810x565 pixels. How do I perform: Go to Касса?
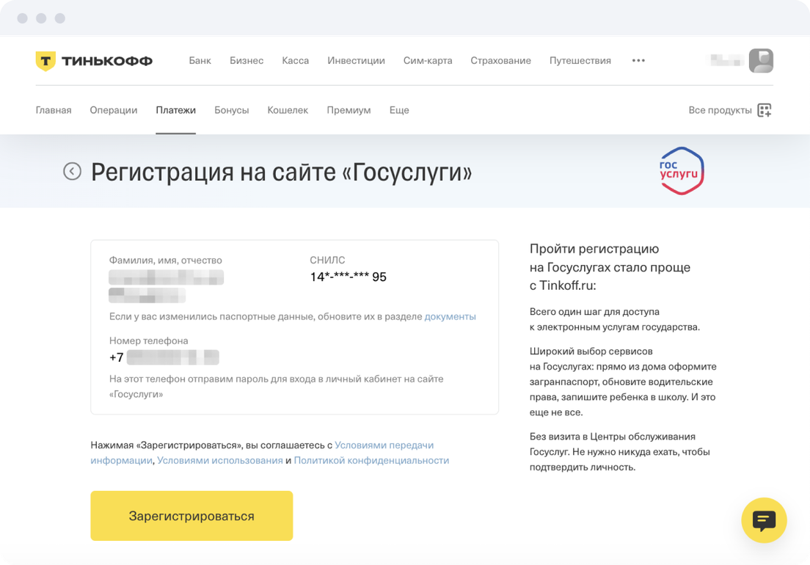[296, 60]
